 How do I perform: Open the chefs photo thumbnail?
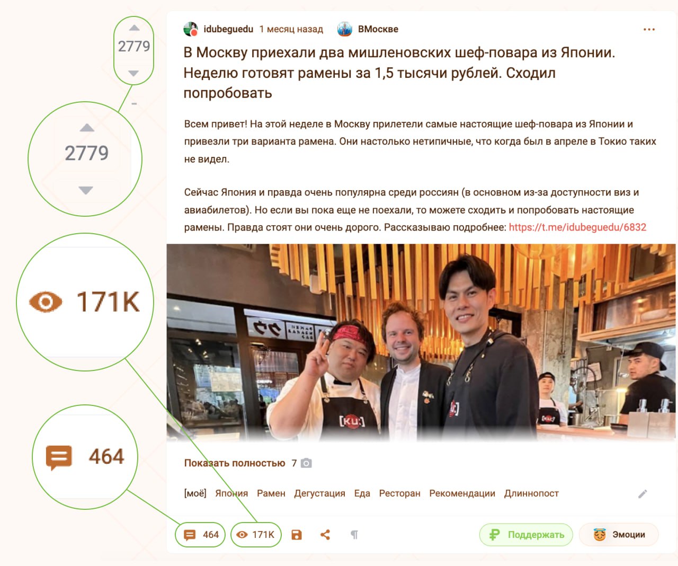click(421, 343)
